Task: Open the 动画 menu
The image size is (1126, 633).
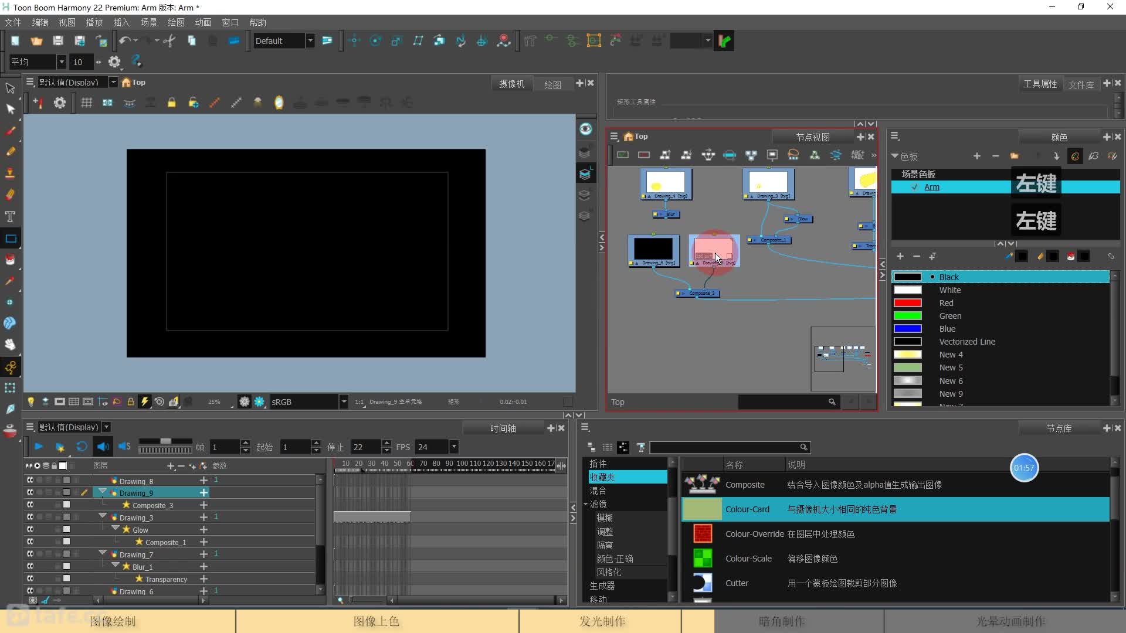Action: pos(203,22)
